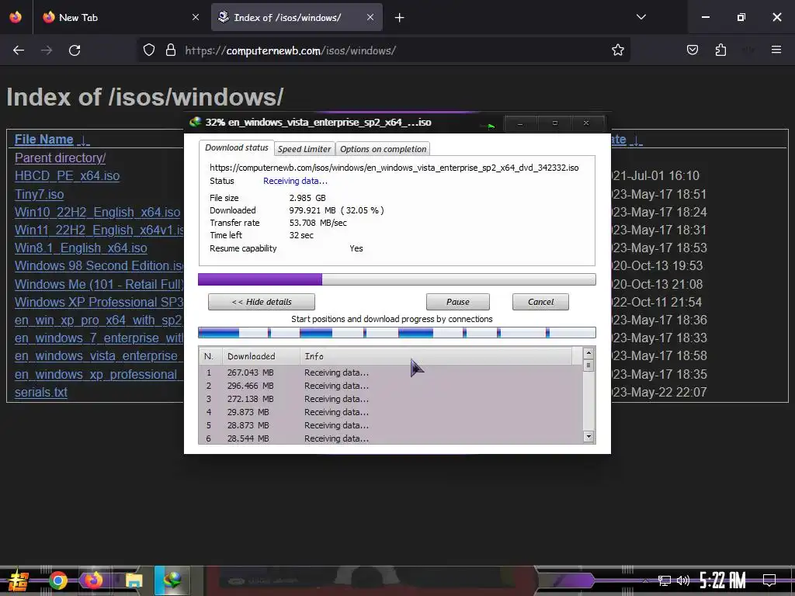This screenshot has height=596, width=795.
Task: Switch to Firefox from the taskbar
Action: 93,580
